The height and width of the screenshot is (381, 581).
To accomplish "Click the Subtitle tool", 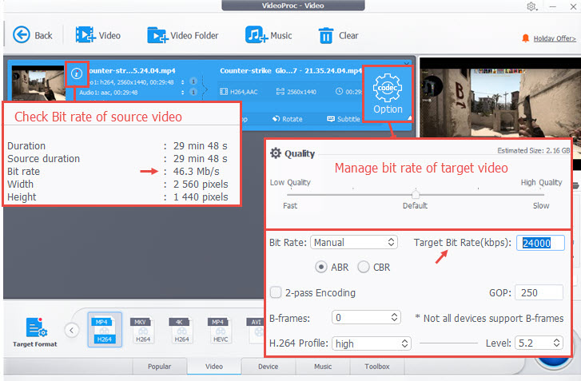I will pyautogui.click(x=344, y=119).
